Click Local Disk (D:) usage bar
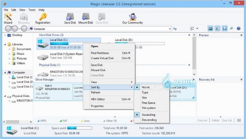The width and height of the screenshot is (246, 139). [140, 43]
